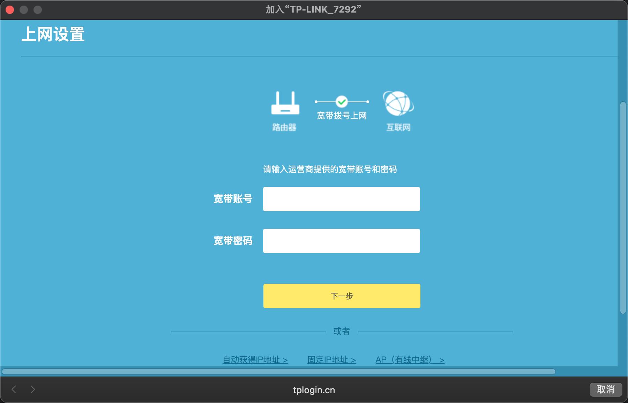Select AP（有线中继）mode
The image size is (628, 403).
(405, 359)
